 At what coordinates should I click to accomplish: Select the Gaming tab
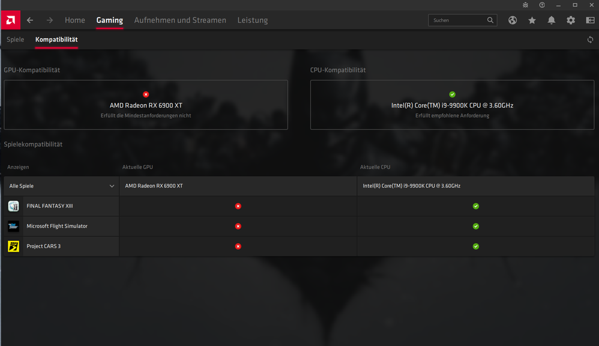110,20
